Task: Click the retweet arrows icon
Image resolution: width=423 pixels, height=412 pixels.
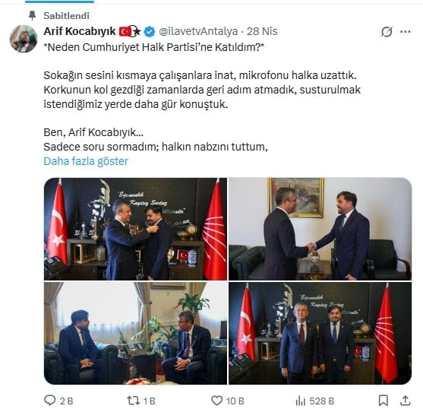Action: click(x=133, y=401)
